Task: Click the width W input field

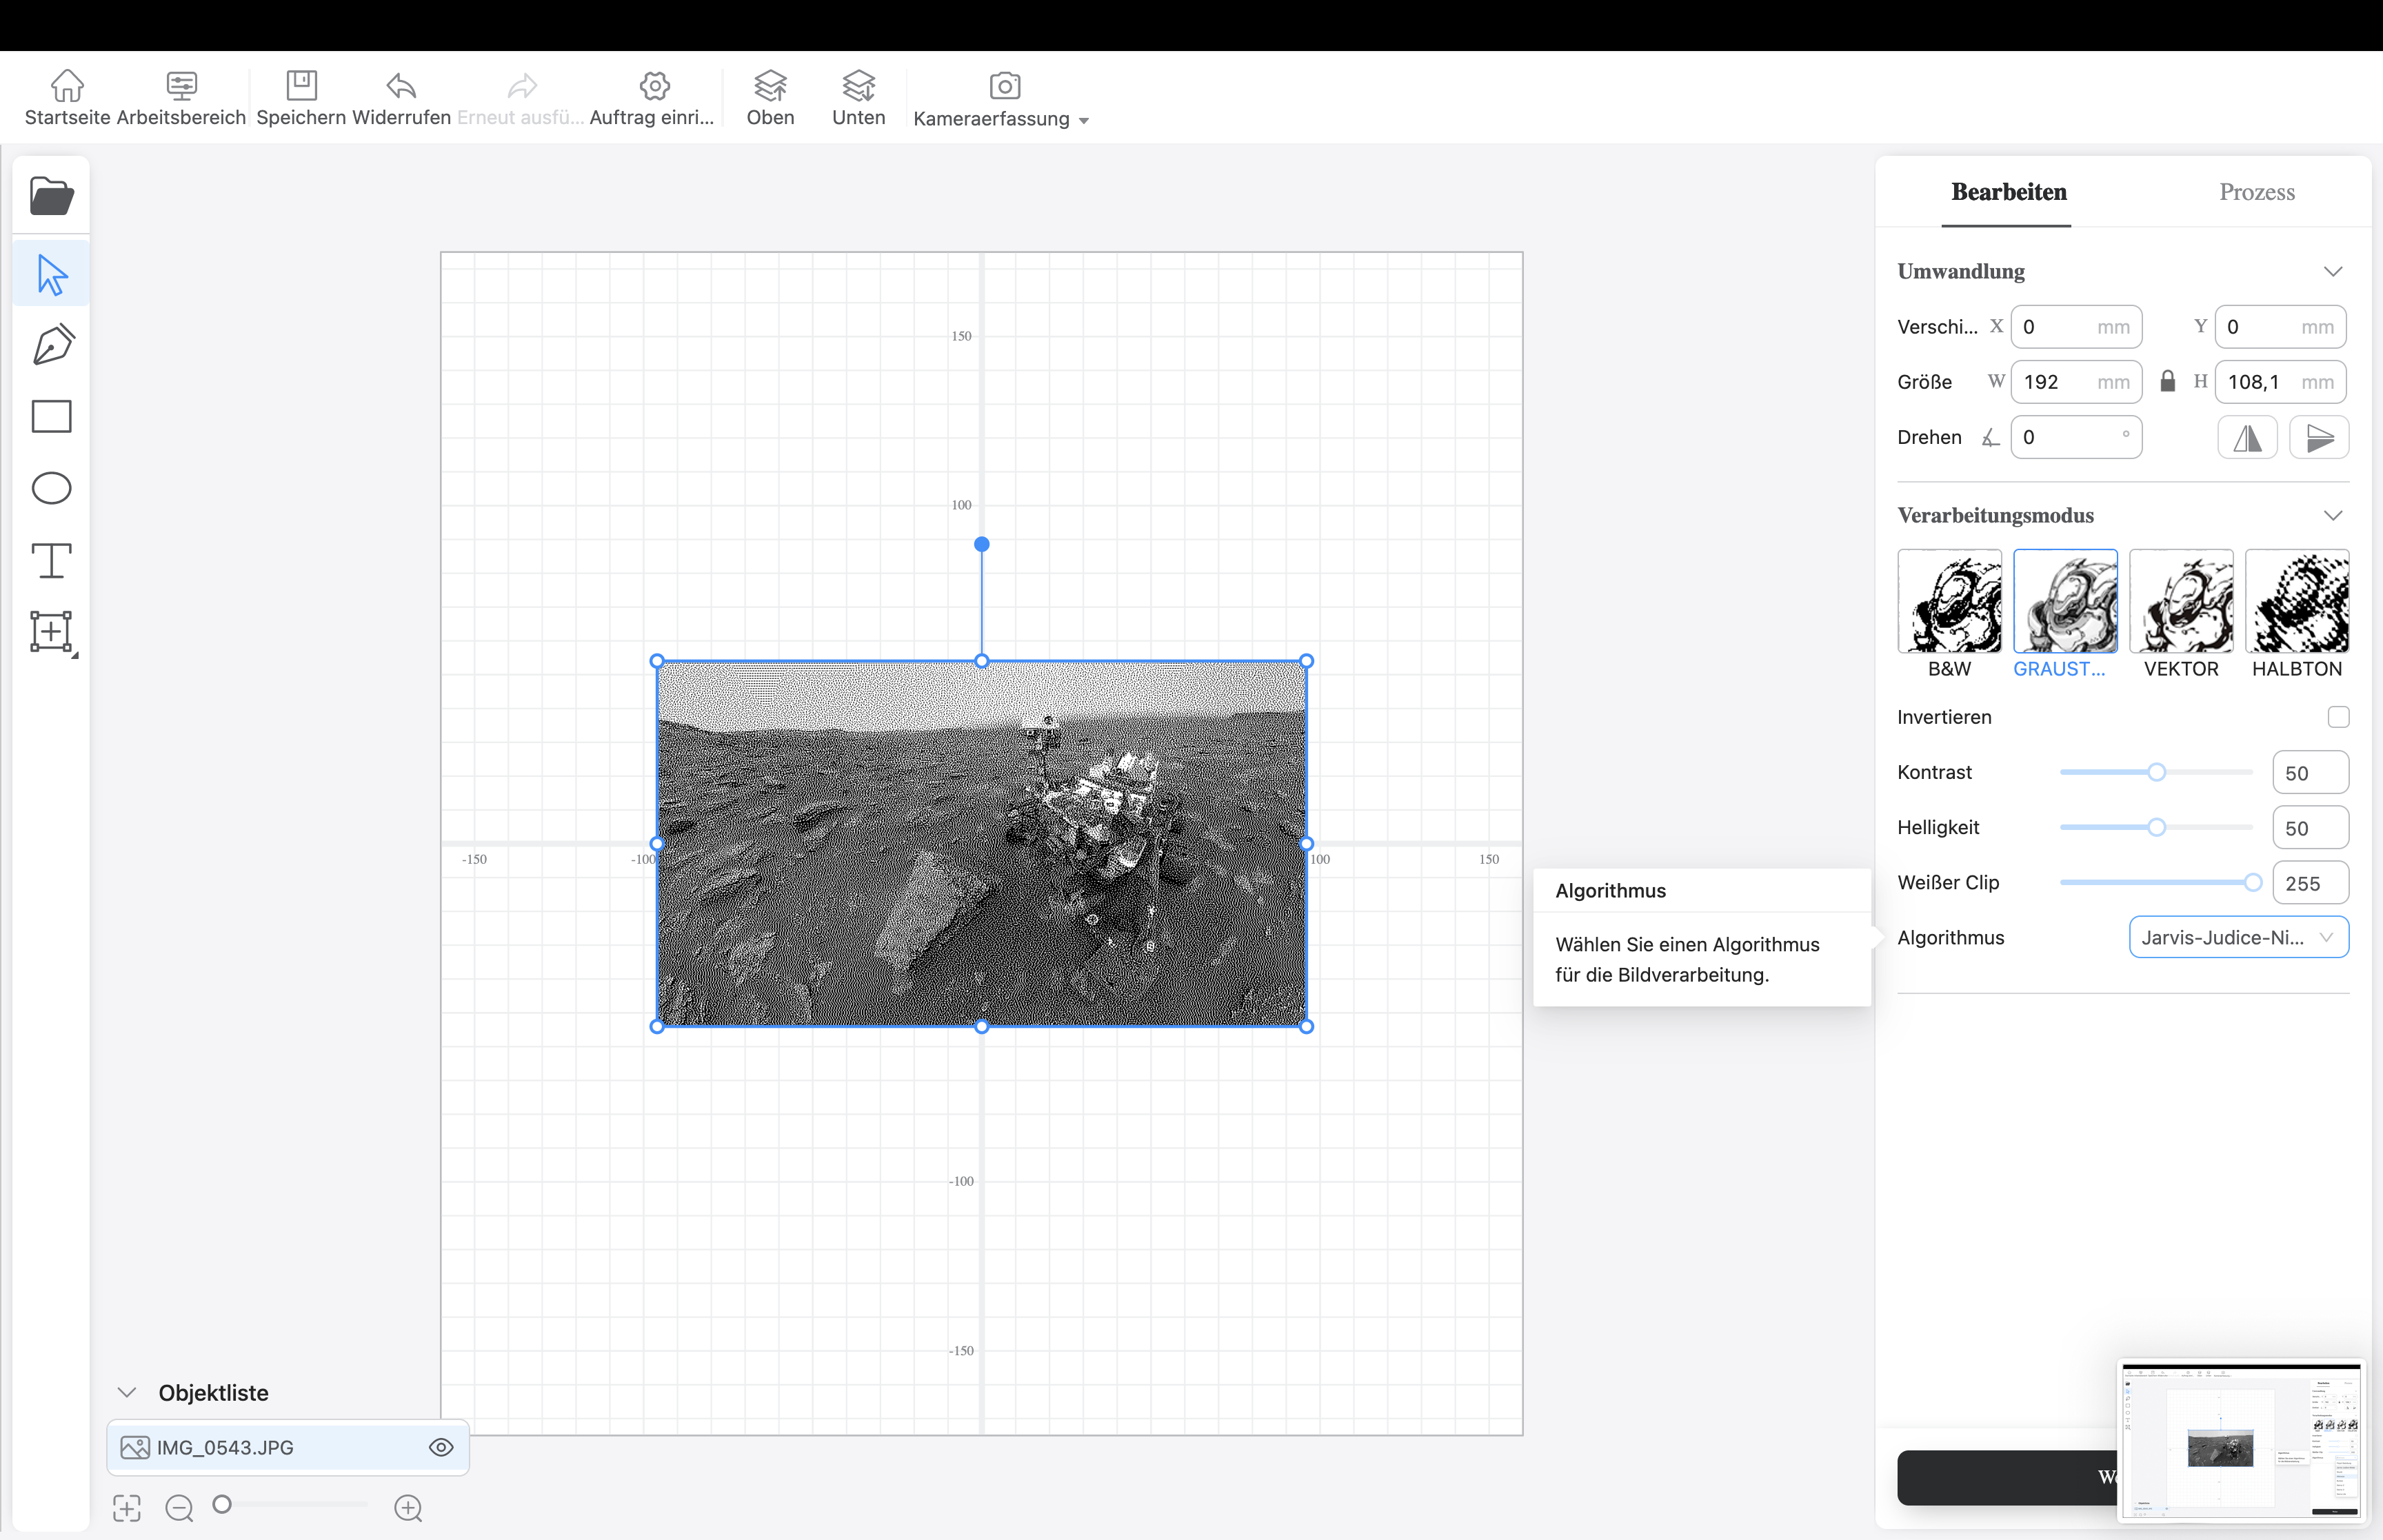Action: coord(2059,382)
